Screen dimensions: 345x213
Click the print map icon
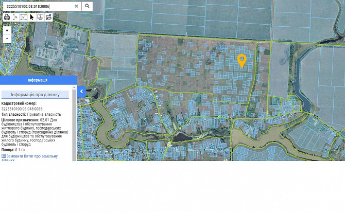click(7, 17)
